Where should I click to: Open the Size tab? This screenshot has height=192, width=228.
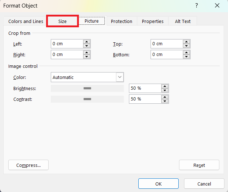coord(62,21)
